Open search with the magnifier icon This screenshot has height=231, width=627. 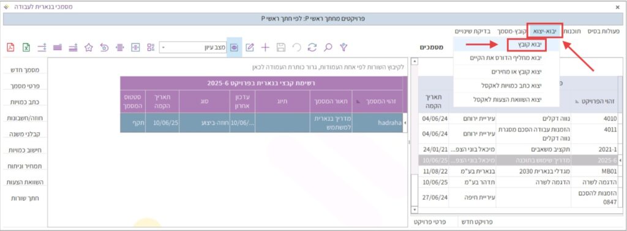328,47
